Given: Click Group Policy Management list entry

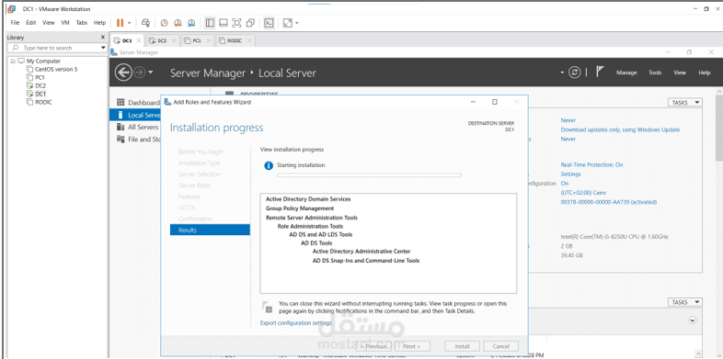Looking at the screenshot, I should pos(300,208).
